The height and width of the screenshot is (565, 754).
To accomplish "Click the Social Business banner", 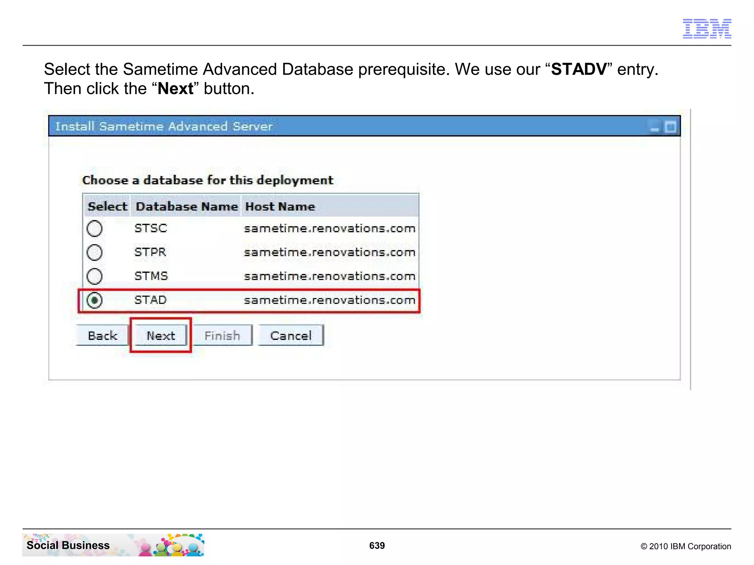I will coord(113,545).
